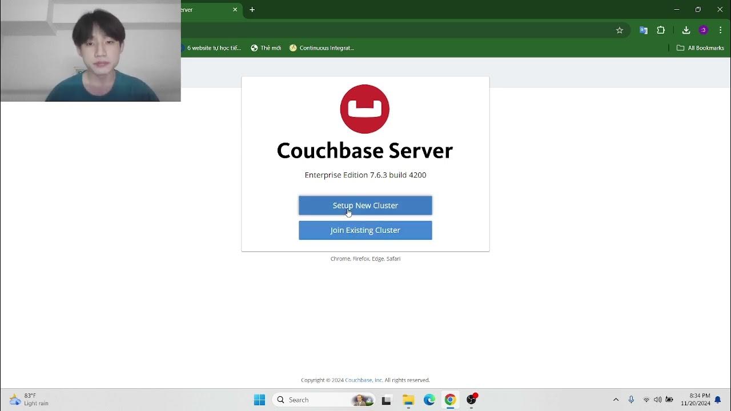731x411 pixels.
Task: Click the Couchbase logo icon
Action: click(365, 109)
